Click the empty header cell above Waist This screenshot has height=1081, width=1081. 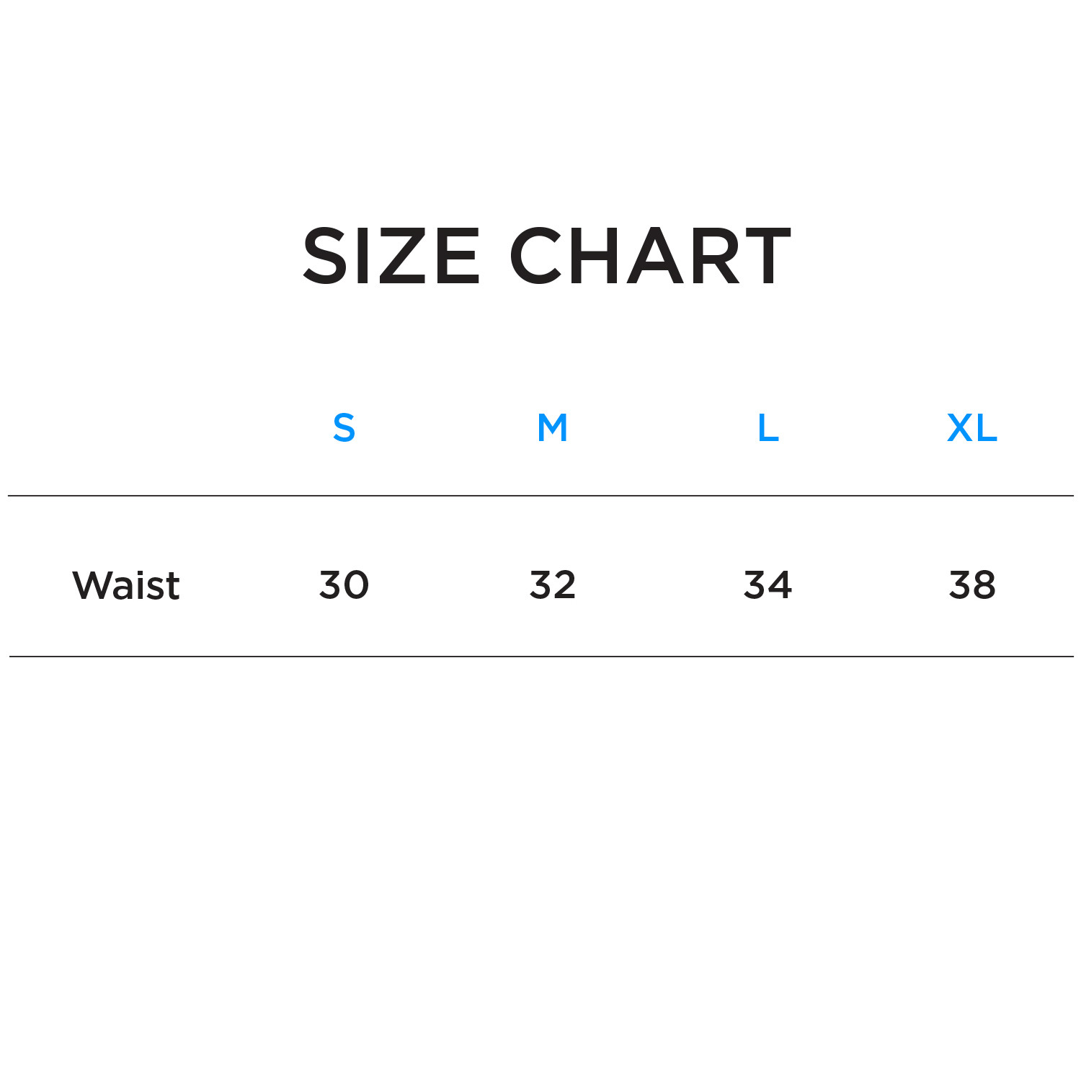pyautogui.click(x=126, y=428)
